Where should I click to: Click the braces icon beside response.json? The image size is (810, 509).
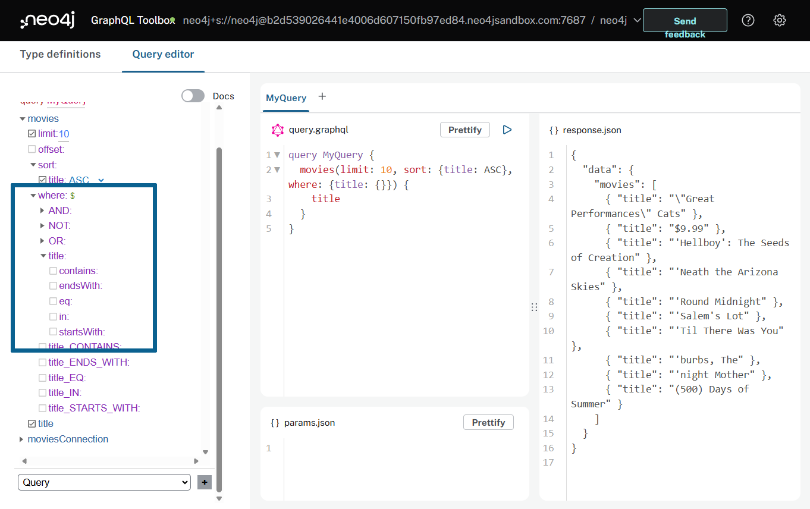(554, 130)
